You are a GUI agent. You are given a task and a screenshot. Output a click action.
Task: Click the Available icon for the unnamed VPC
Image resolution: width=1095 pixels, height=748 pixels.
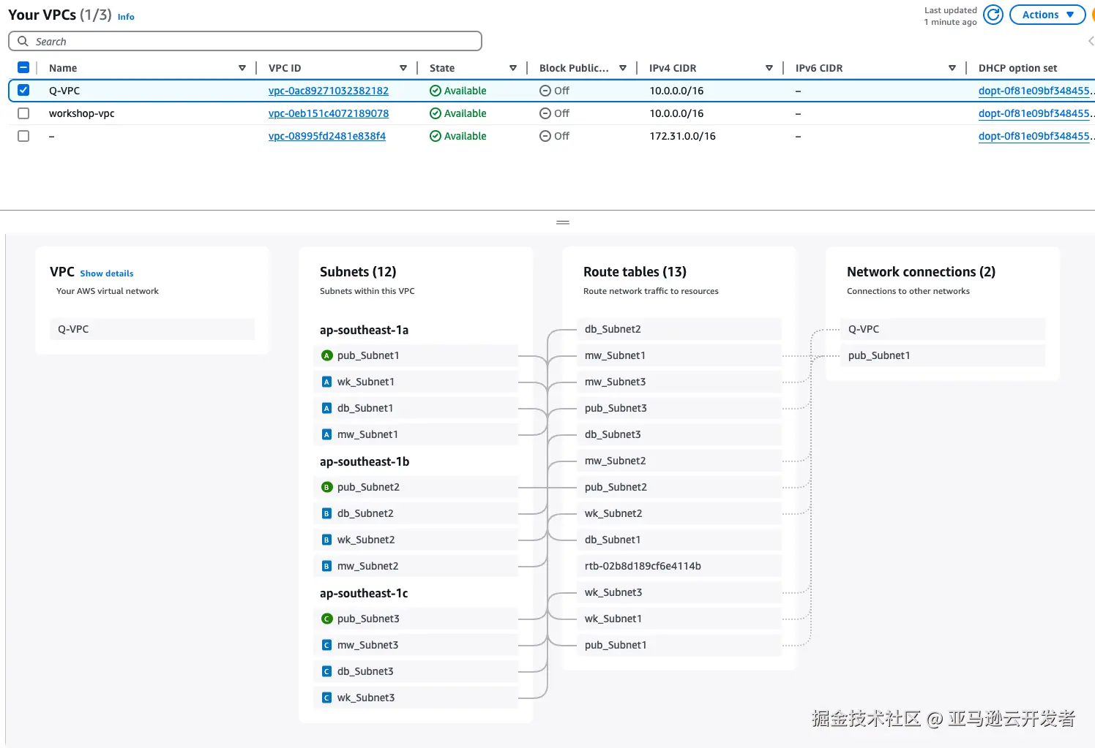pos(436,136)
